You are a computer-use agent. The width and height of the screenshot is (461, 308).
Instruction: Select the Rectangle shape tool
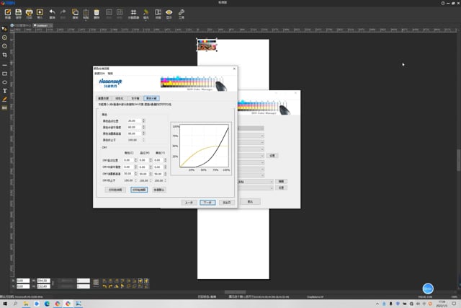[4, 74]
